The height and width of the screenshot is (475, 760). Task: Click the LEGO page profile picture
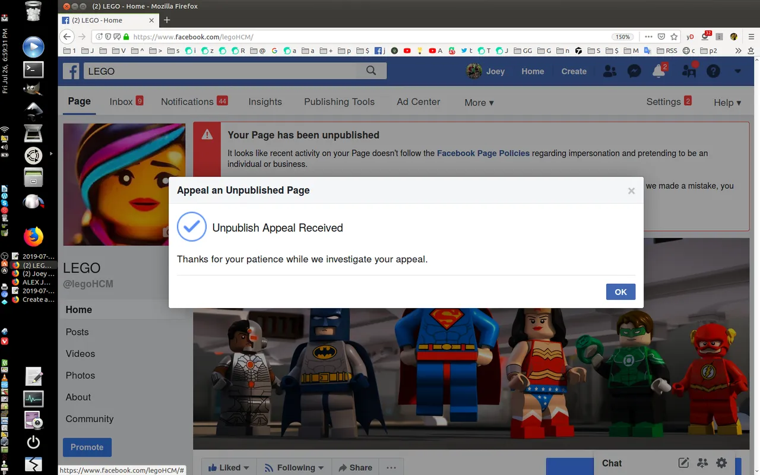pos(124,184)
